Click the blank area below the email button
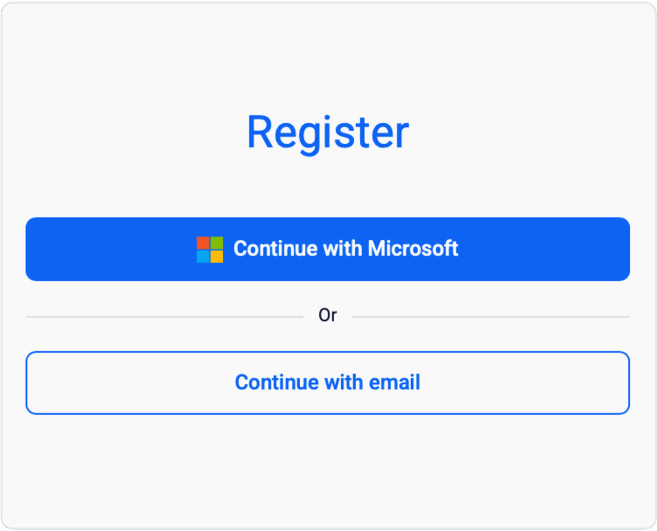 click(x=327, y=467)
